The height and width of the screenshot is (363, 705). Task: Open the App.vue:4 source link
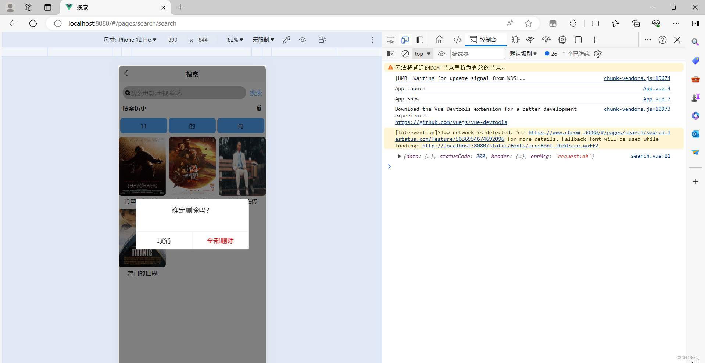tap(656, 88)
